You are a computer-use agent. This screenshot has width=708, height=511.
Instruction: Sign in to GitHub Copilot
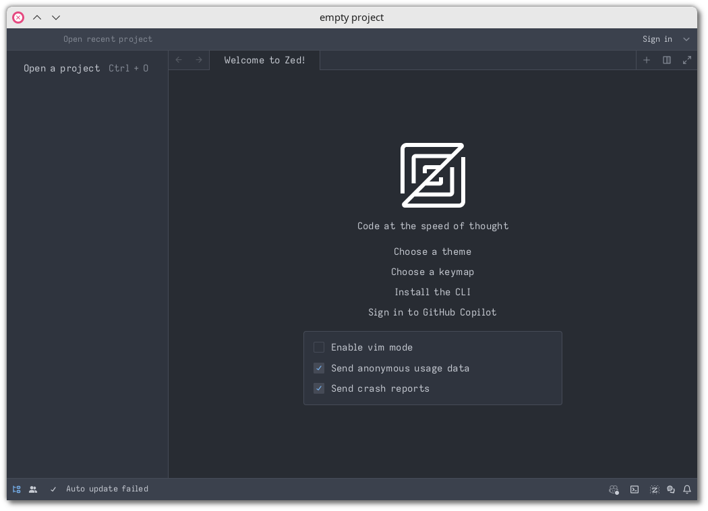(433, 312)
